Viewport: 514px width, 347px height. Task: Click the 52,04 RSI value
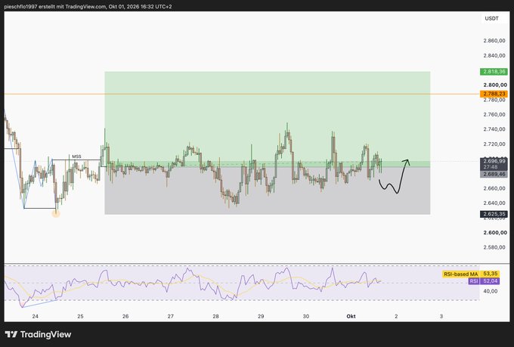[x=490, y=281]
